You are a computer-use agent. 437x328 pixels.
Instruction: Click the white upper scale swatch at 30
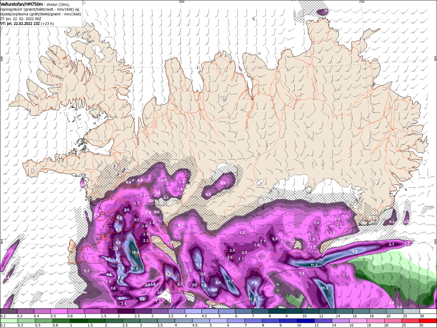[x=428, y=311]
